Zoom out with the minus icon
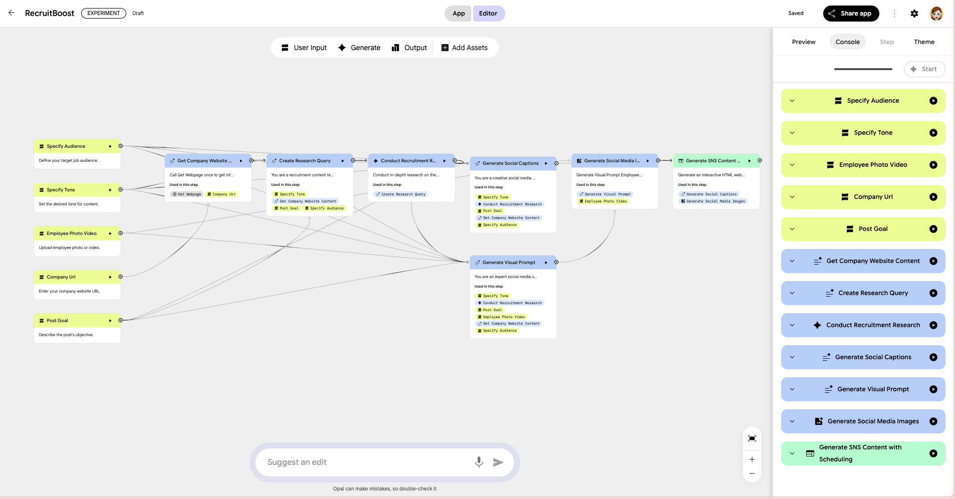Viewport: 955px width, 499px height. pos(752,473)
